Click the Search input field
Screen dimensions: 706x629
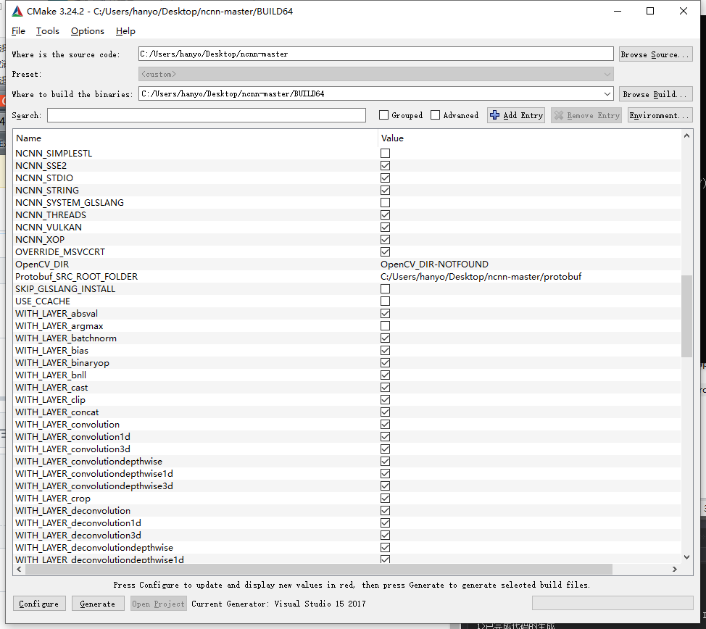tap(206, 115)
